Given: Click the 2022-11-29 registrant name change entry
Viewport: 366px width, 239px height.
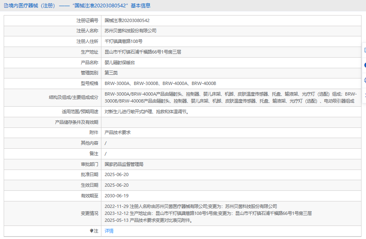Looking at the screenshot, I should pyautogui.click(x=191, y=206).
